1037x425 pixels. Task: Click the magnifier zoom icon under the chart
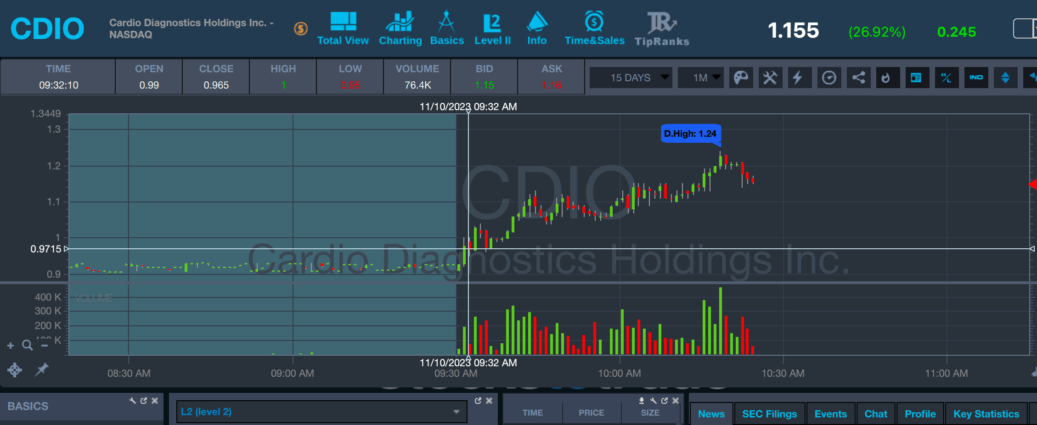tap(27, 345)
